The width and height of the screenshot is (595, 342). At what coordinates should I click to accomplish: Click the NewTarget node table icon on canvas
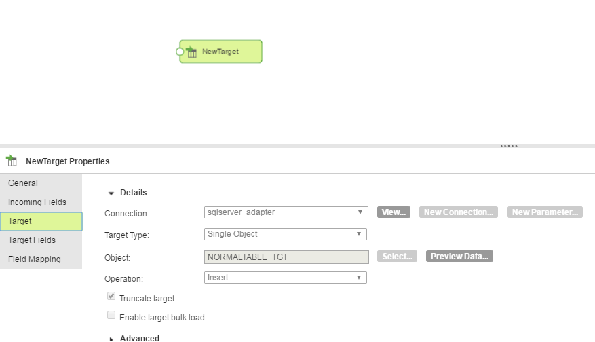point(191,52)
